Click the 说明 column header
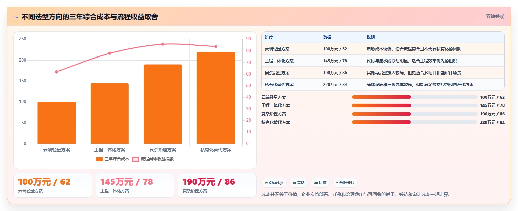 pos(371,37)
